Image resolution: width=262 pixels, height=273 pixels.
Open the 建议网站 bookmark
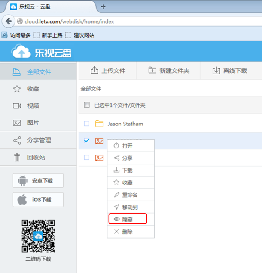pyautogui.click(x=80, y=35)
